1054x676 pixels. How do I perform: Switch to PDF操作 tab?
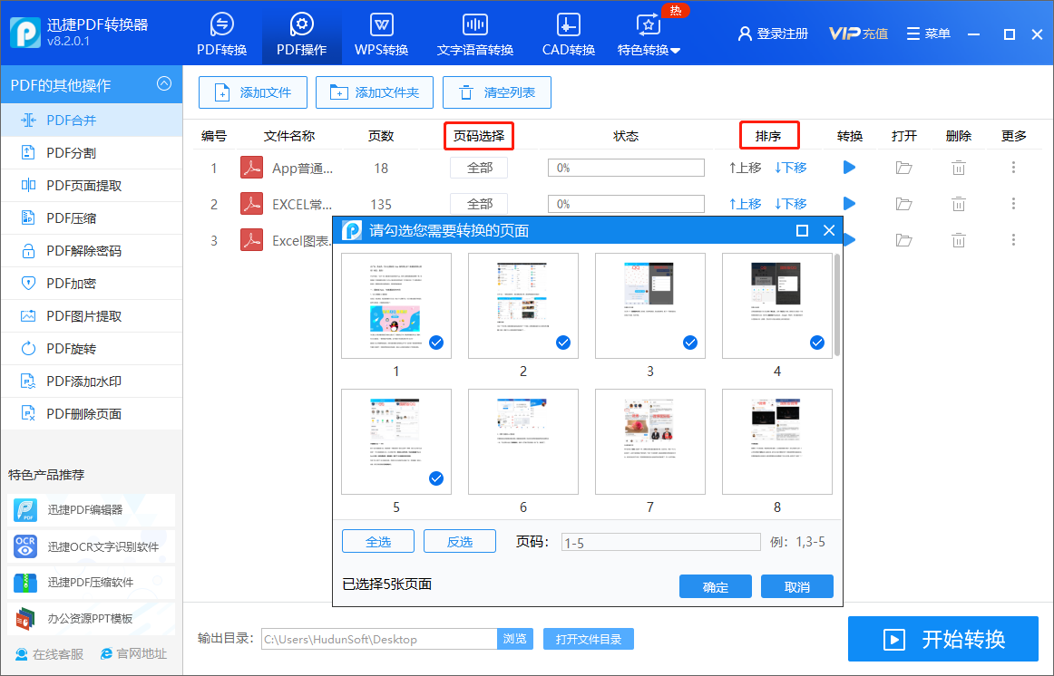click(302, 34)
